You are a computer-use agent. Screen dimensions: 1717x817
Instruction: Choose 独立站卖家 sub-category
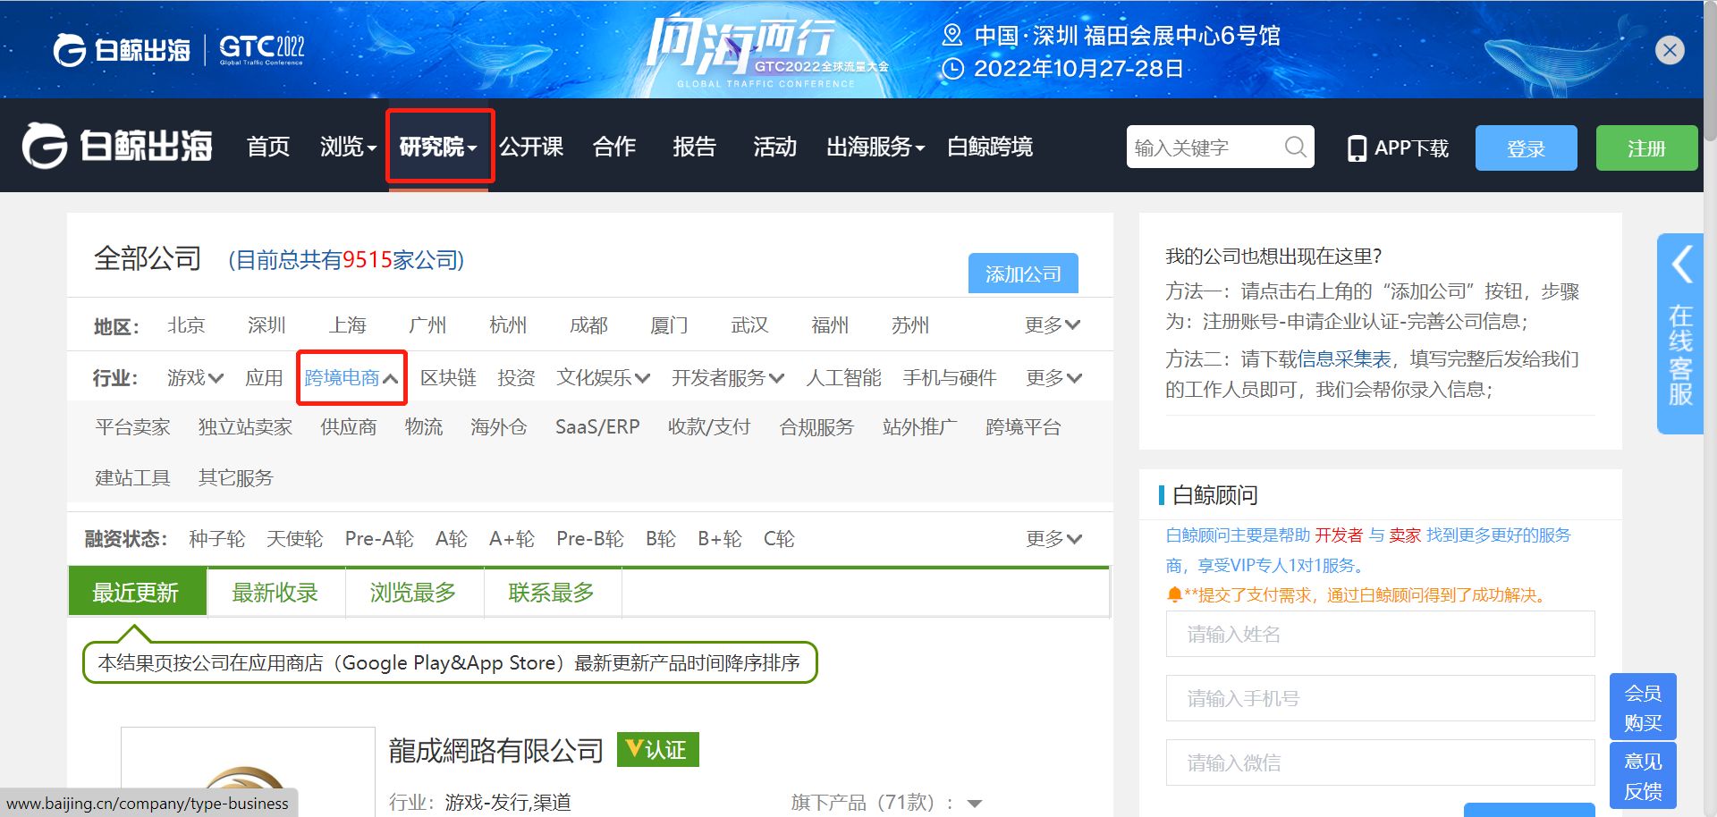point(245,427)
